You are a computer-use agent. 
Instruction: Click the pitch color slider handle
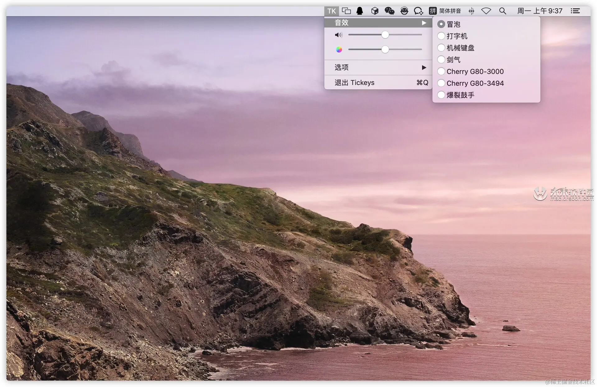[x=385, y=49]
